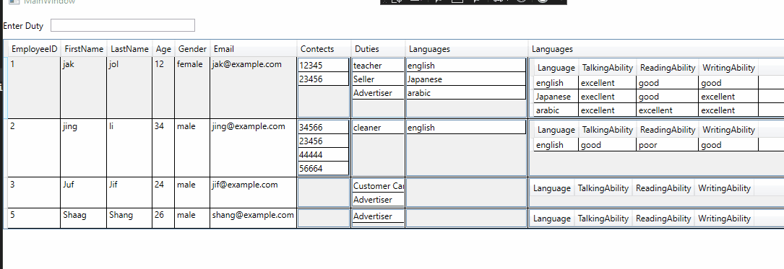Click Language header in jing's nested grid
The image size is (784, 269).
[x=556, y=130]
